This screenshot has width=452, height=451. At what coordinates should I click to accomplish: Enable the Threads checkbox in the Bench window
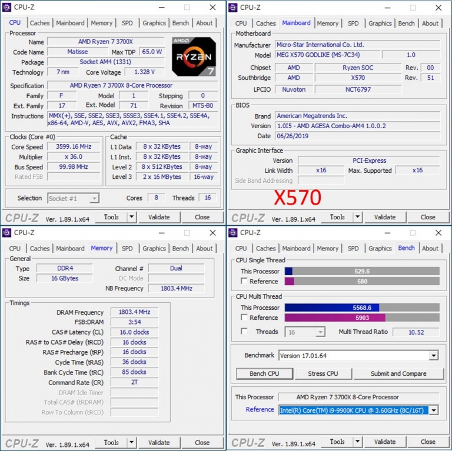pyautogui.click(x=244, y=332)
